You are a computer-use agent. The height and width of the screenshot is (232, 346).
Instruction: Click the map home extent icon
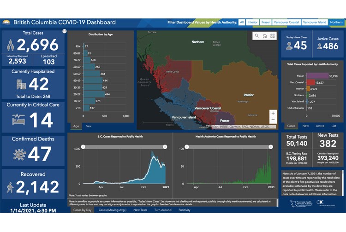click(265, 35)
